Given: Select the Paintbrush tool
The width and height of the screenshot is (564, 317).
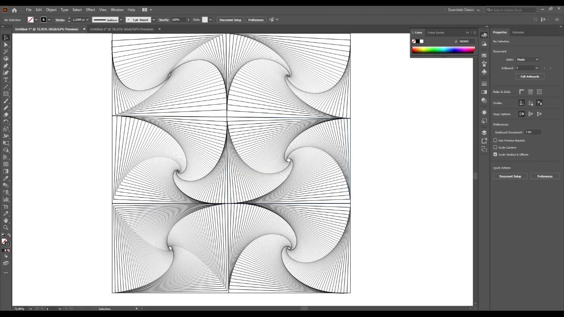Looking at the screenshot, I should coord(6,101).
